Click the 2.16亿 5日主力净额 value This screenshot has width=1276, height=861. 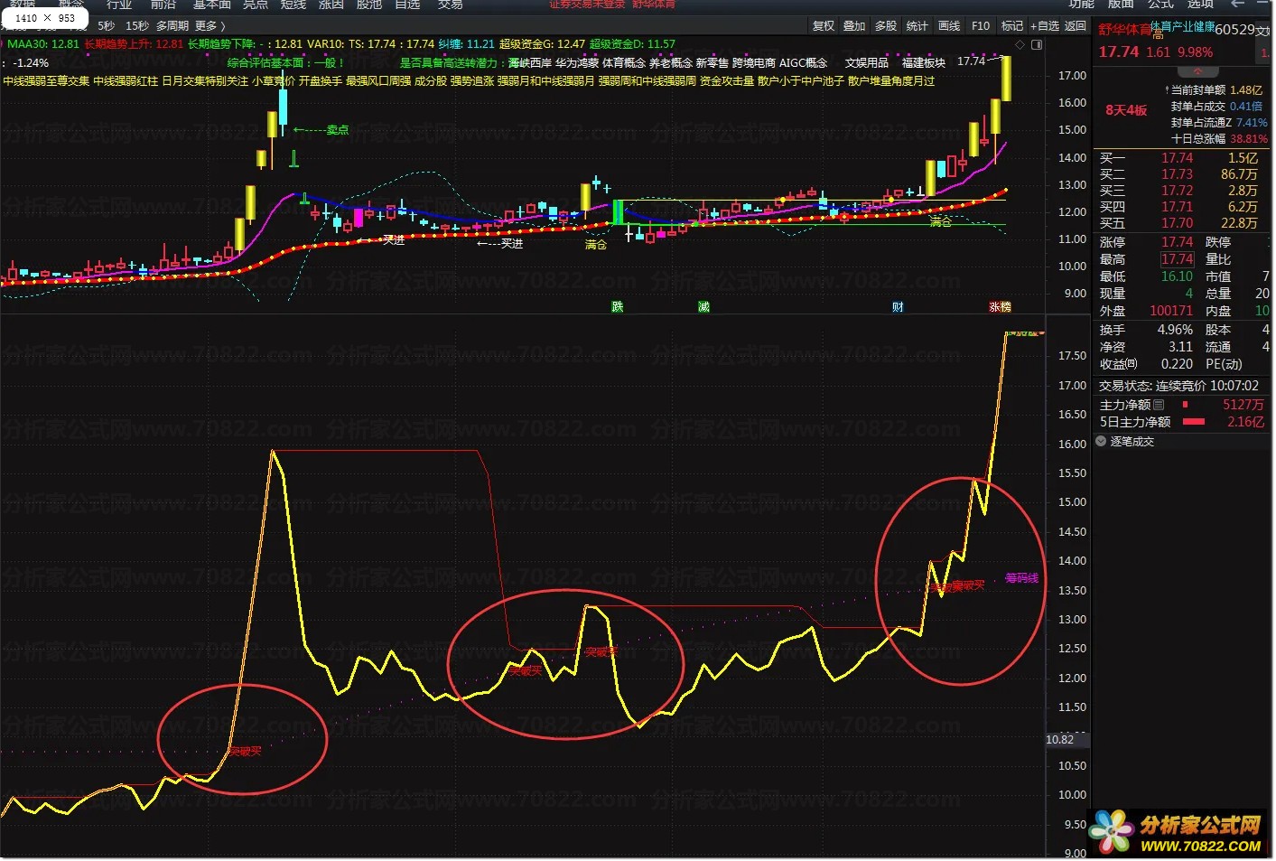1245,422
